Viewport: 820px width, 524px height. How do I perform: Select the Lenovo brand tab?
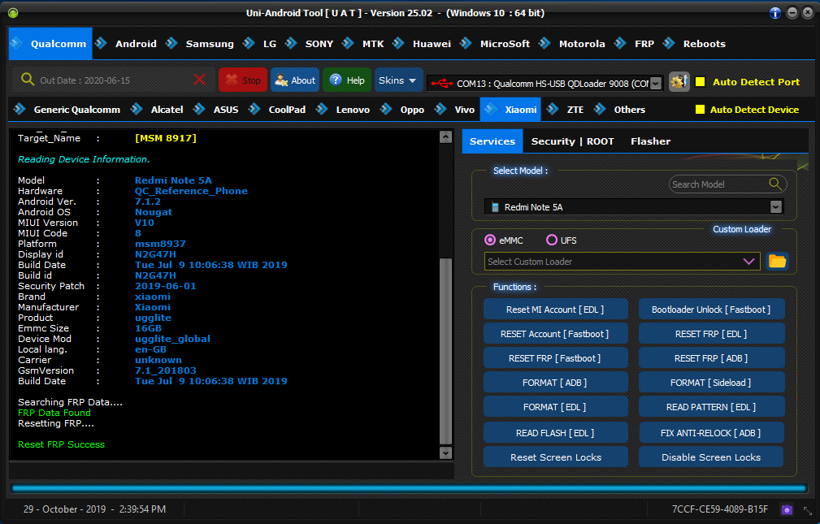[x=353, y=110]
